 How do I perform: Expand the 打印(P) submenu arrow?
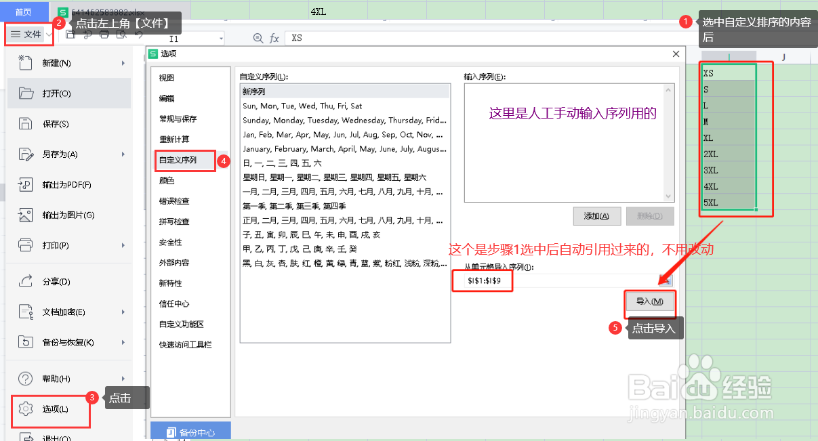[123, 245]
